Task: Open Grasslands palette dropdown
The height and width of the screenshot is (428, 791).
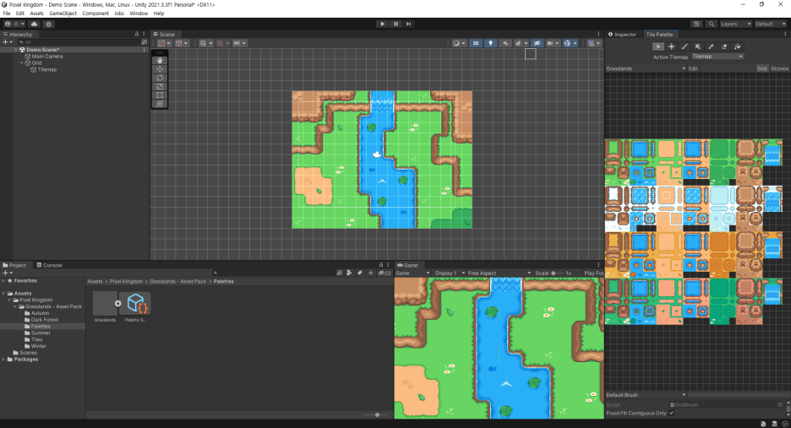Action: coord(646,68)
